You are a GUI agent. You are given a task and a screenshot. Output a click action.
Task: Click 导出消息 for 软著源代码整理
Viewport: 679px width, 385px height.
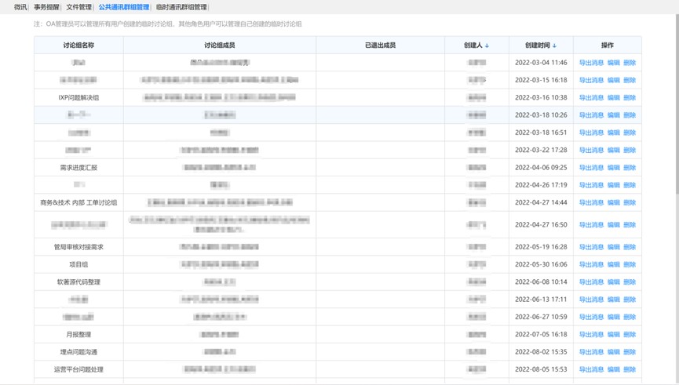(x=591, y=282)
